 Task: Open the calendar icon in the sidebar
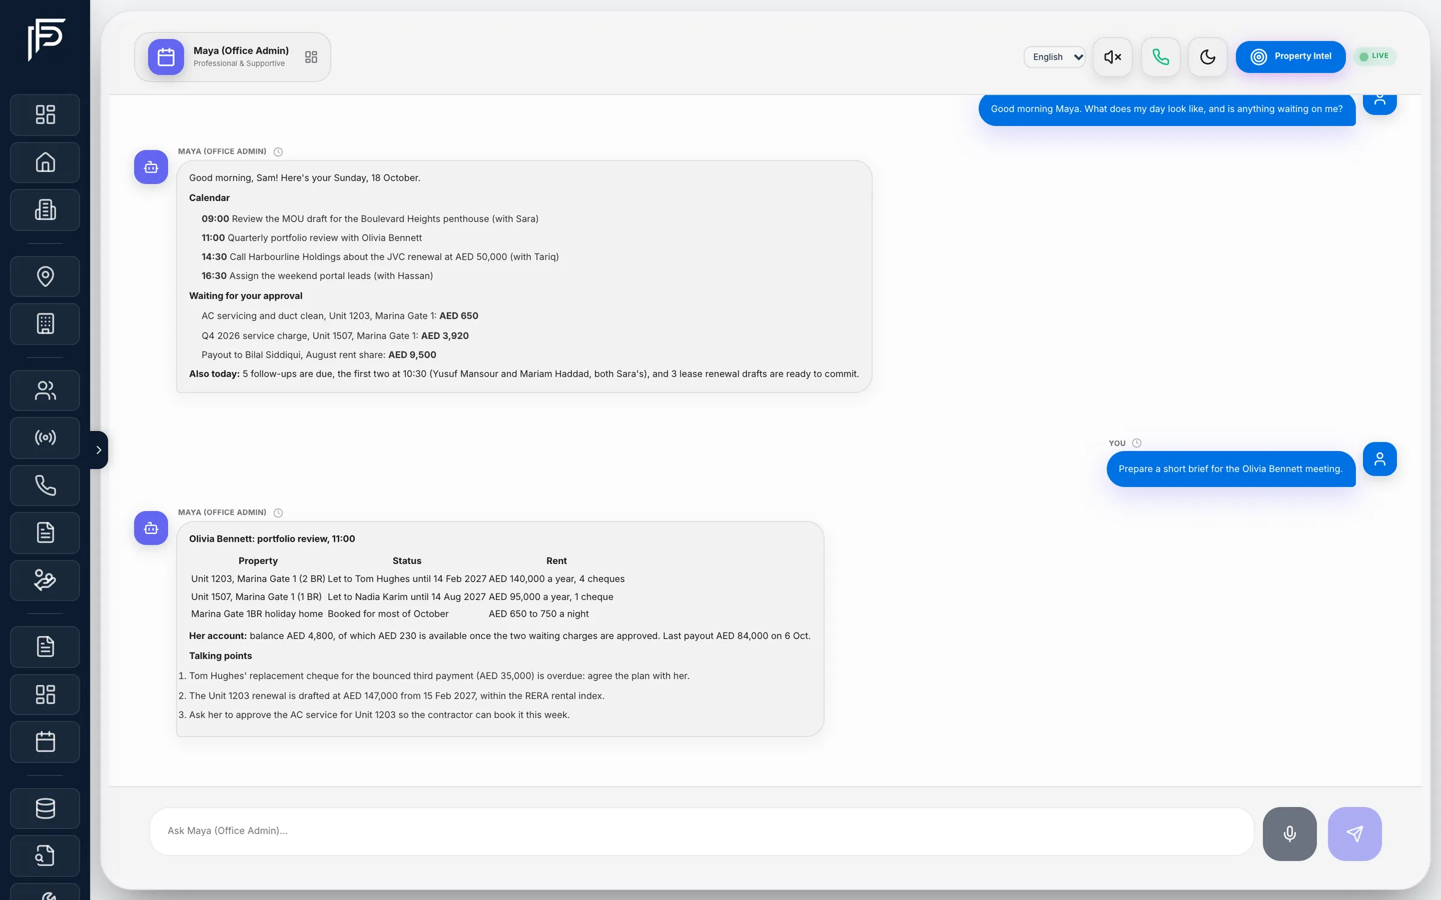coord(45,742)
